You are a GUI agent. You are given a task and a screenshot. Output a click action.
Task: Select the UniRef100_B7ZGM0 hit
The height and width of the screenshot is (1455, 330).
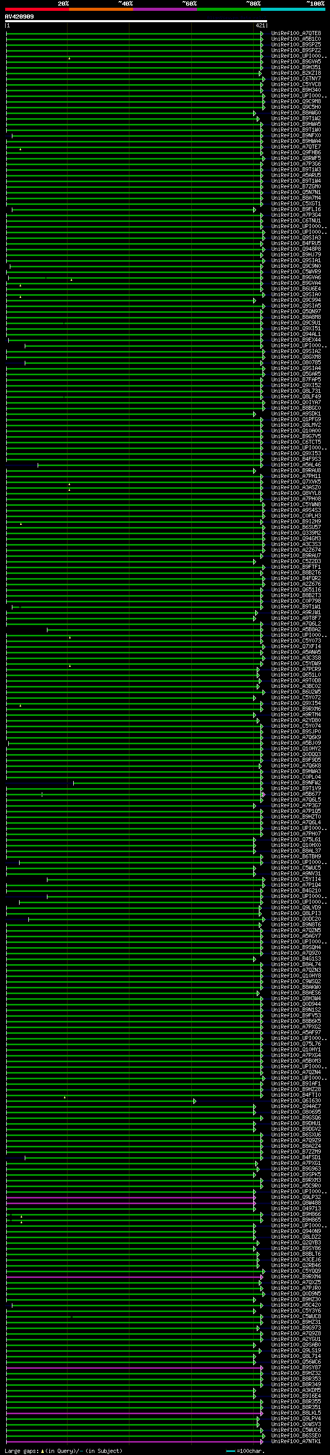click(x=295, y=187)
